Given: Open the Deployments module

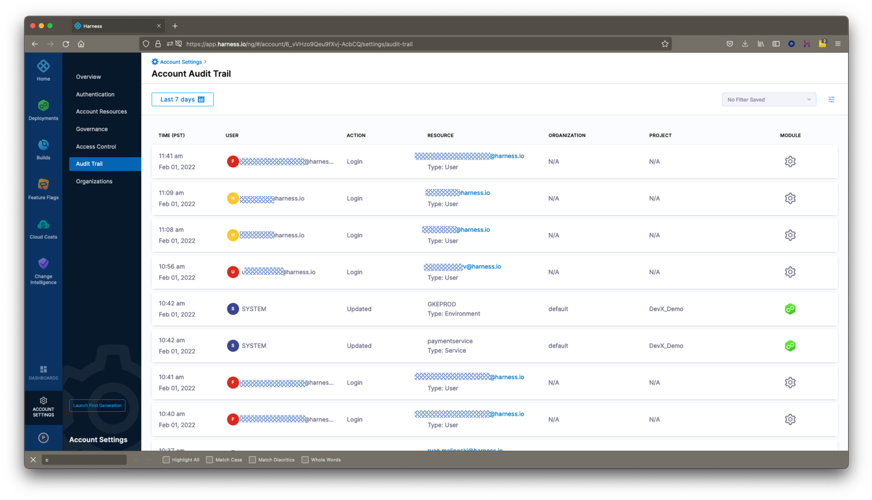Looking at the screenshot, I should pos(43,110).
